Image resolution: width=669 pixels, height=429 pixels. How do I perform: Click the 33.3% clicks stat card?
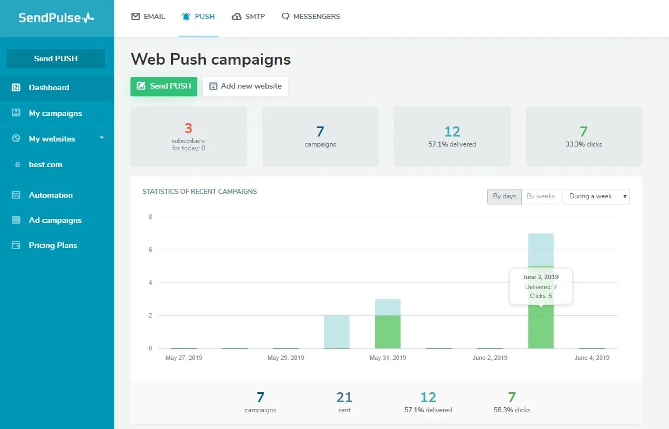click(x=584, y=136)
